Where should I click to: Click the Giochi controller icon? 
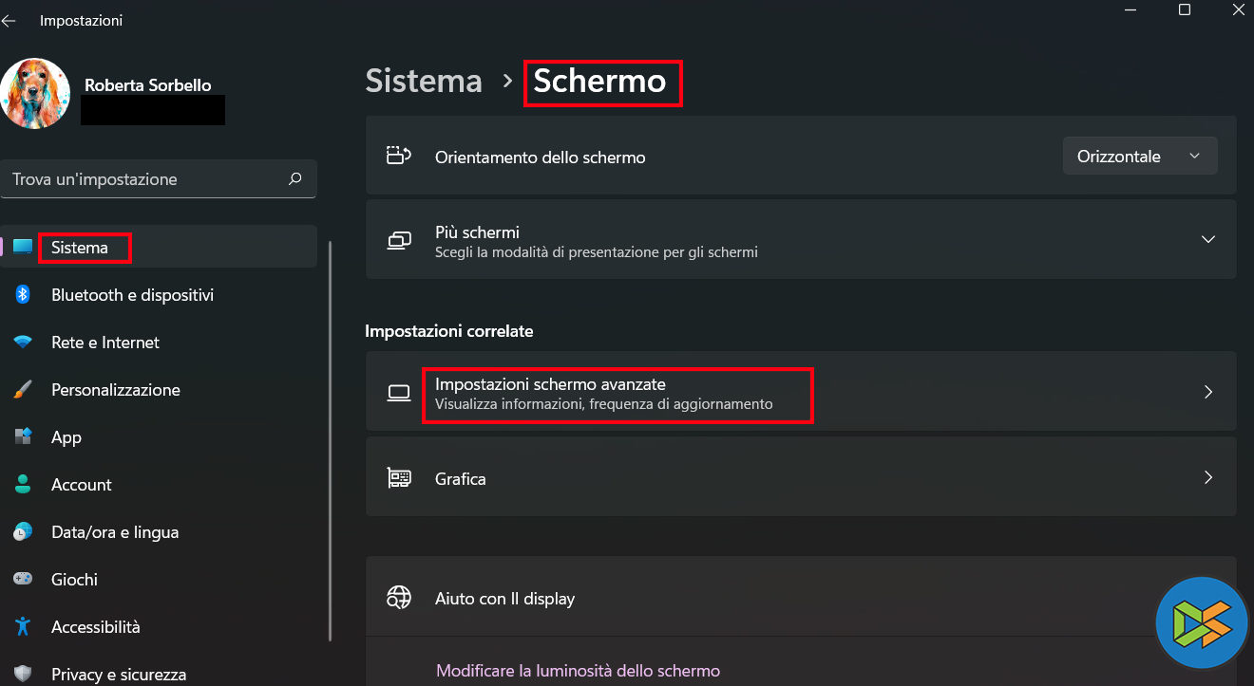coord(23,580)
